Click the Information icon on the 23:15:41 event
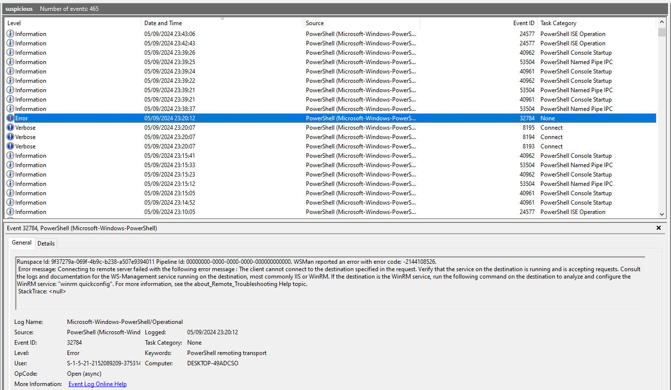Screen dimensions: 671x390 10,156
